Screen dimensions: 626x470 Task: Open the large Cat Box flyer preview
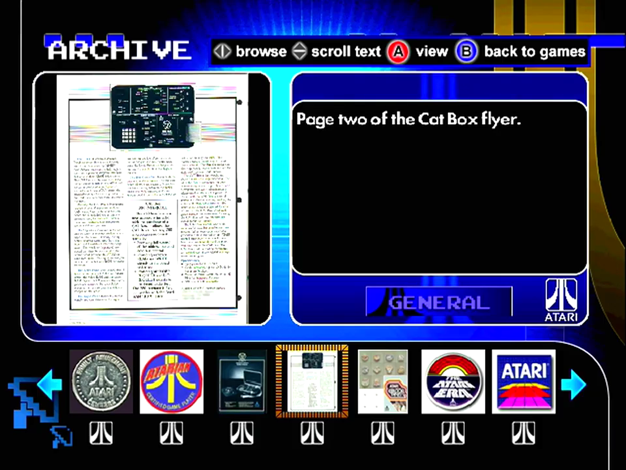(x=152, y=198)
